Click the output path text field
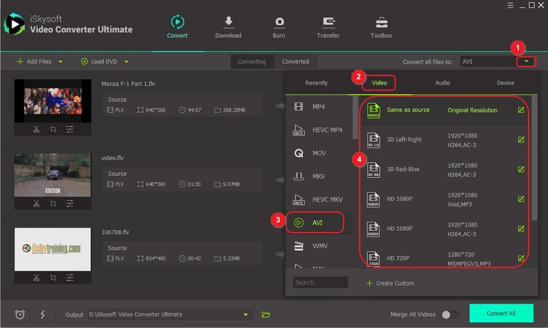Image resolution: width=548 pixels, height=328 pixels. pos(164,314)
